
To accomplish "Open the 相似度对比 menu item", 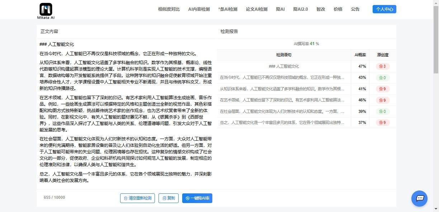I will 169,9.
